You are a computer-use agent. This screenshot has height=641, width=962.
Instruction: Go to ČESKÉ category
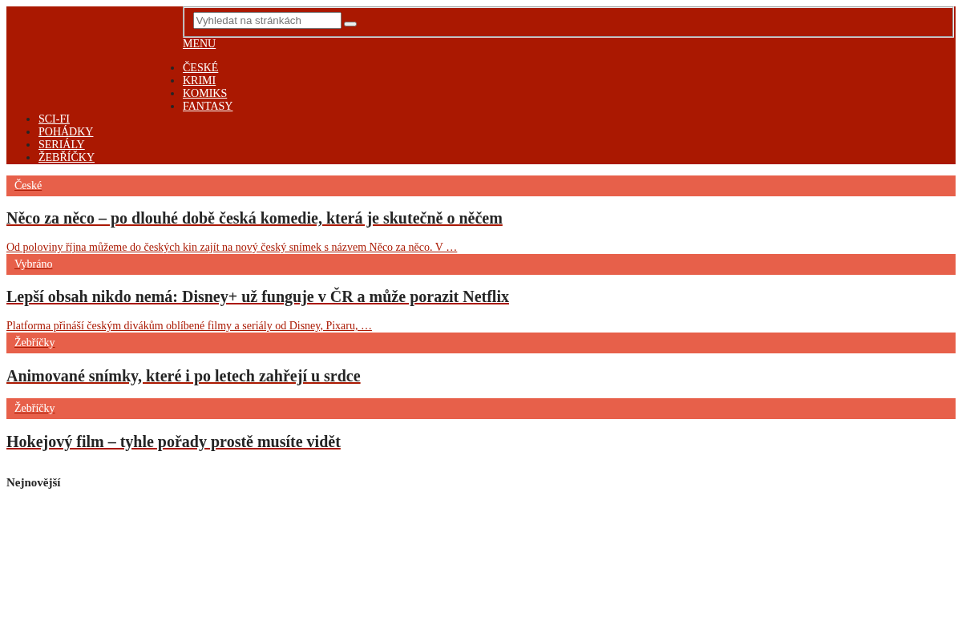(200, 68)
